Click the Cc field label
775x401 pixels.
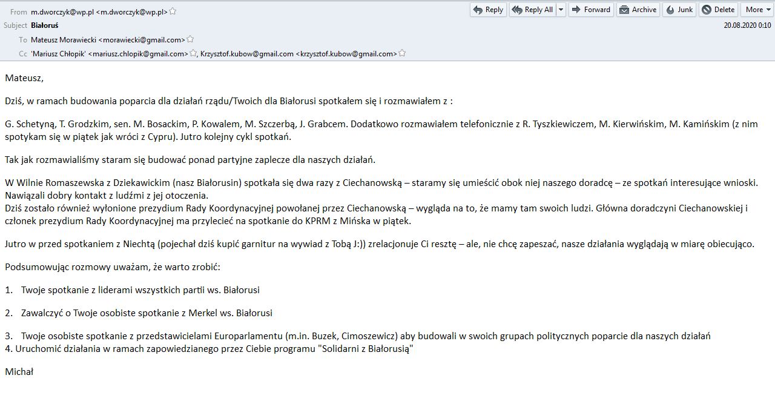(23, 54)
